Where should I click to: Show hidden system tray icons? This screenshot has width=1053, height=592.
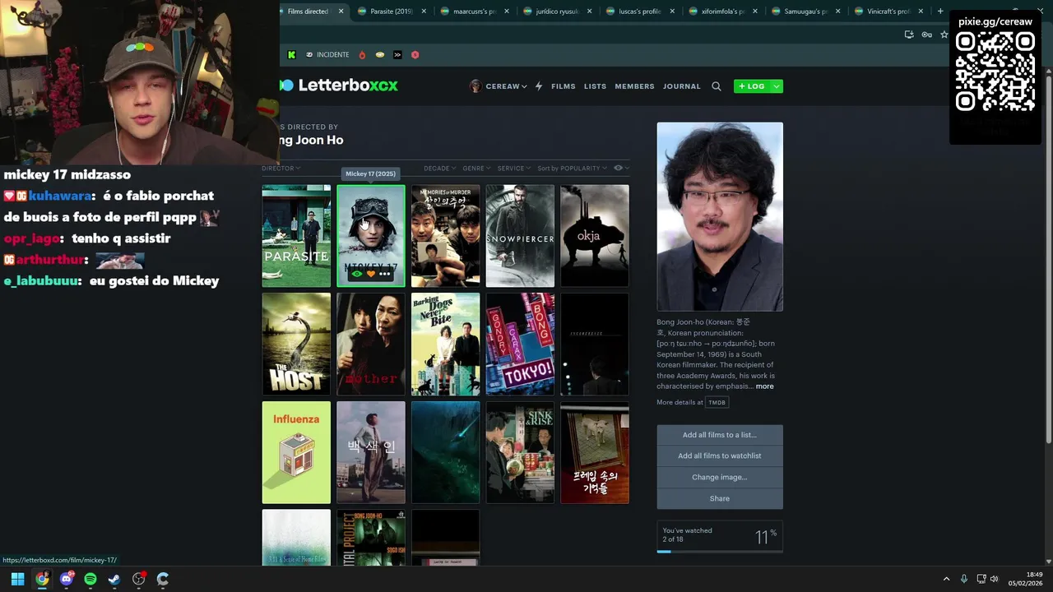pyautogui.click(x=946, y=579)
